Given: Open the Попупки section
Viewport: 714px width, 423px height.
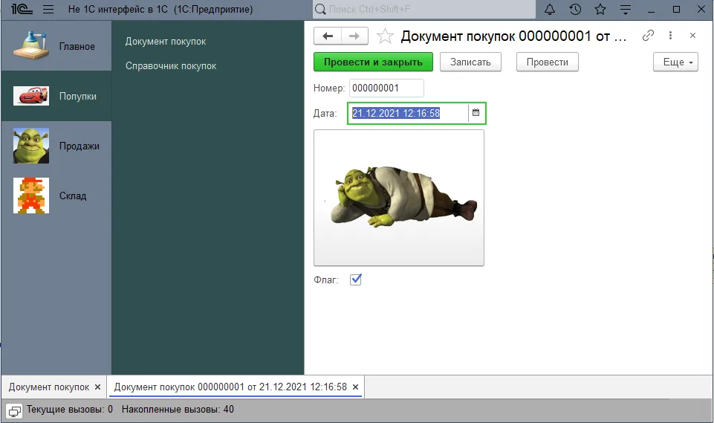Looking at the screenshot, I should (x=56, y=96).
